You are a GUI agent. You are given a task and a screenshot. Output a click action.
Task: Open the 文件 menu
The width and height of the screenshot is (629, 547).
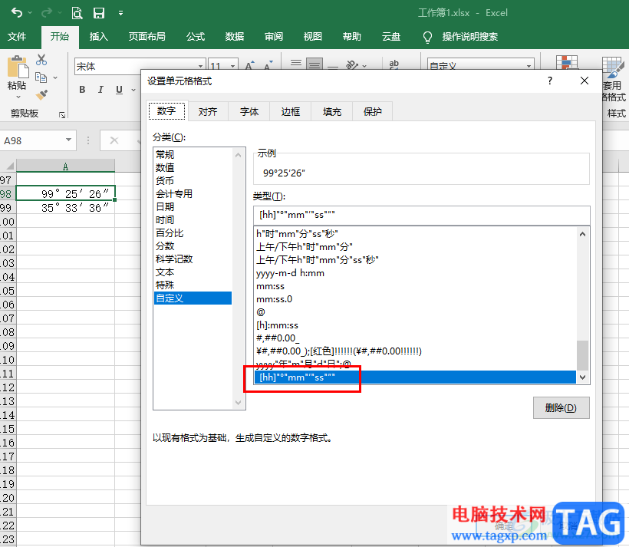17,37
